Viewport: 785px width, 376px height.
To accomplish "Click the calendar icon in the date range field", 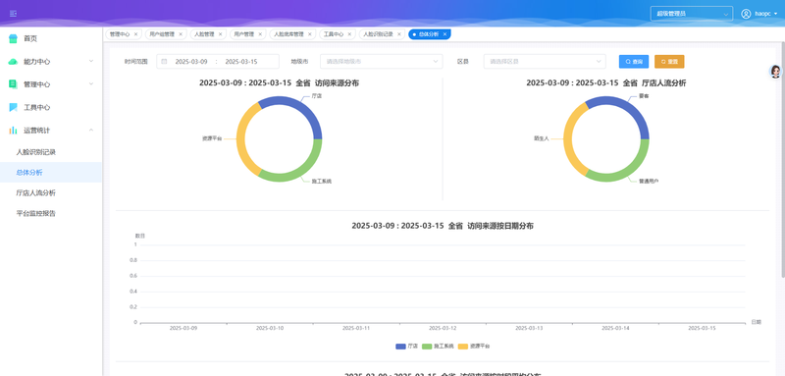I will coord(164,62).
